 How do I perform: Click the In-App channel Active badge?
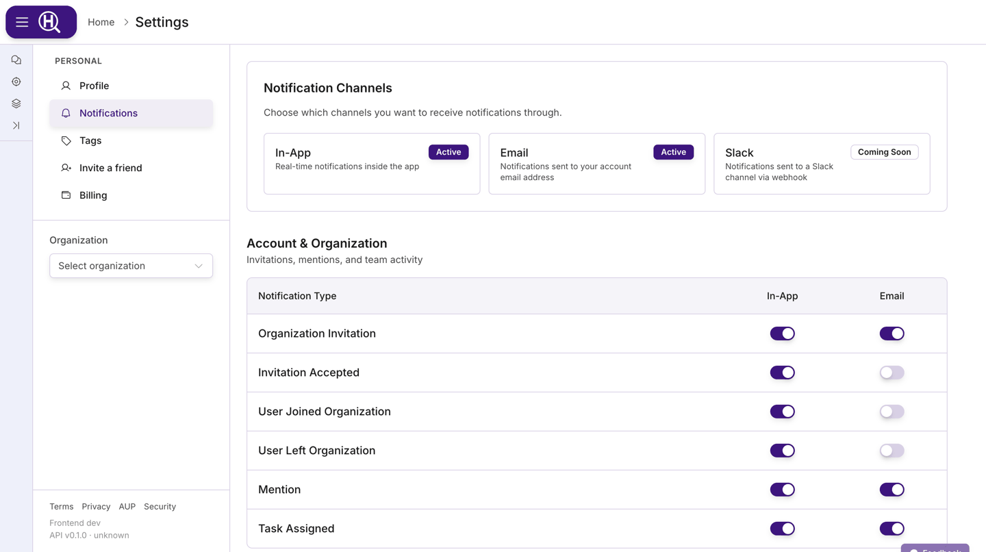(448, 152)
